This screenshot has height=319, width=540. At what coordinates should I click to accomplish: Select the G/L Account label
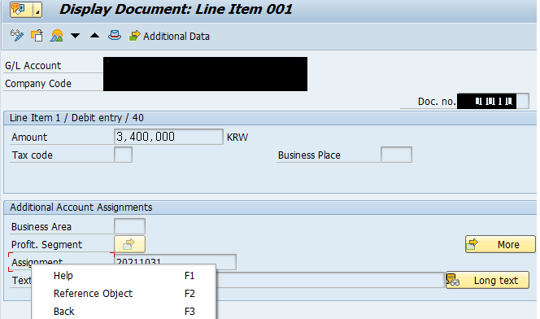point(33,65)
